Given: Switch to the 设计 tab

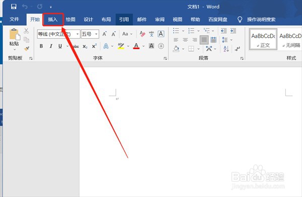Looking at the screenshot, I should click(88, 20).
